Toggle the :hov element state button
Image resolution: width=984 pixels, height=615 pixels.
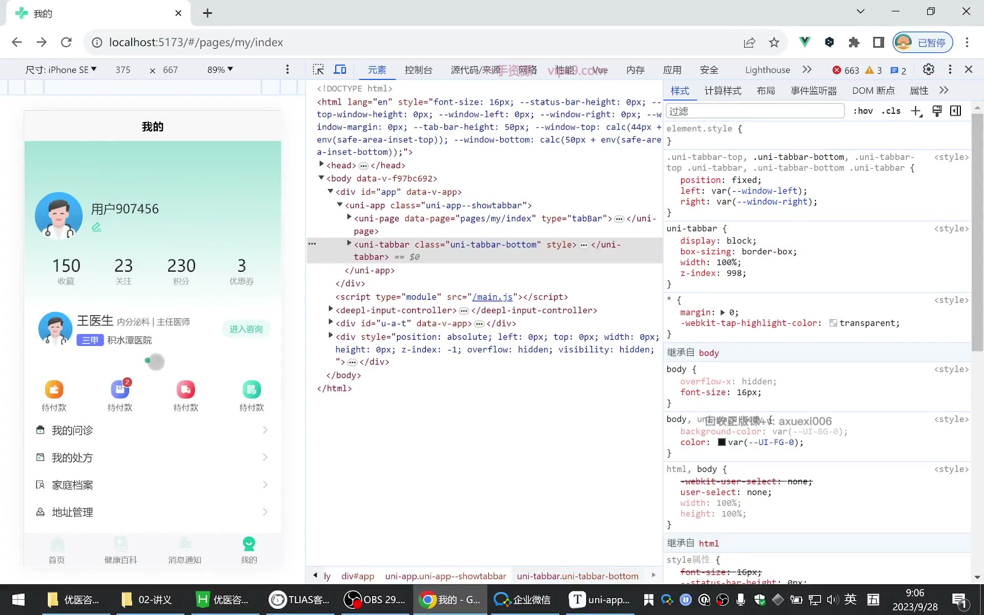(863, 111)
